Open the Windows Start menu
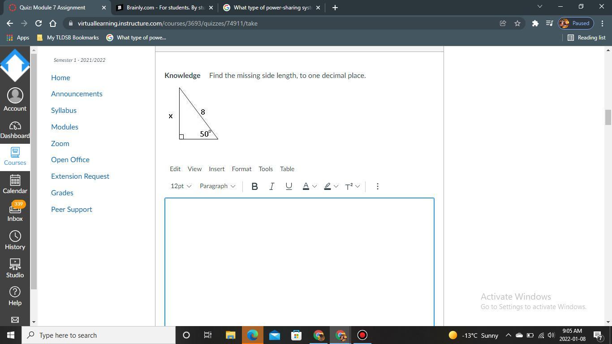This screenshot has height=344, width=612. click(x=11, y=335)
